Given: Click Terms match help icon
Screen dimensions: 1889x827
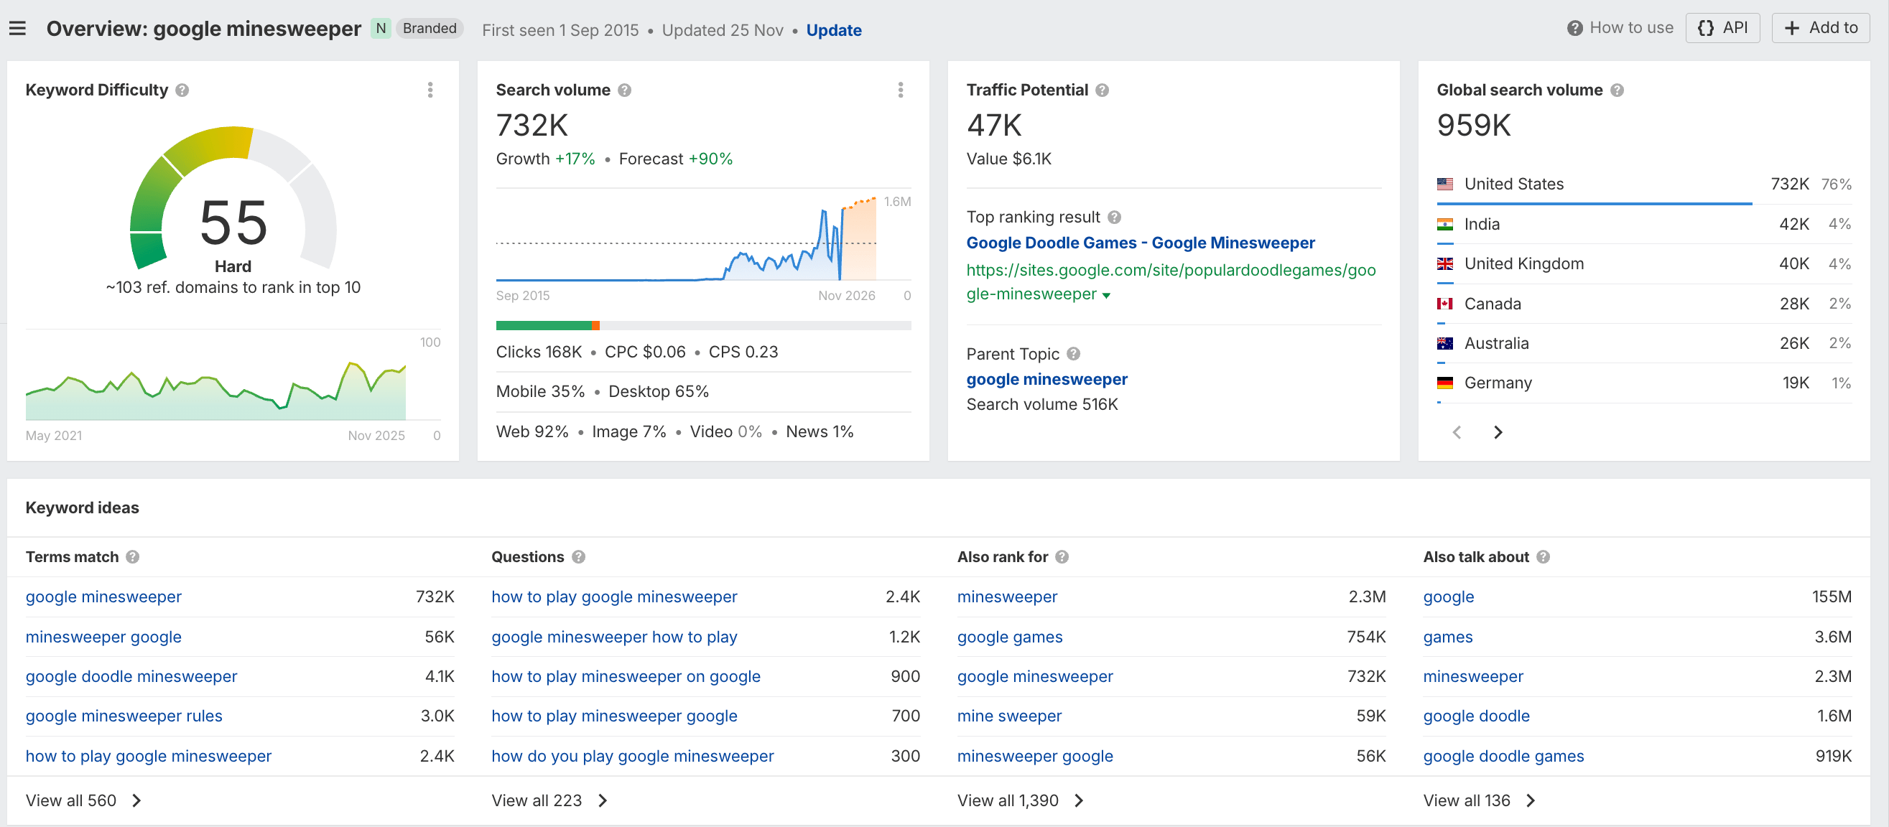Looking at the screenshot, I should click(x=133, y=557).
